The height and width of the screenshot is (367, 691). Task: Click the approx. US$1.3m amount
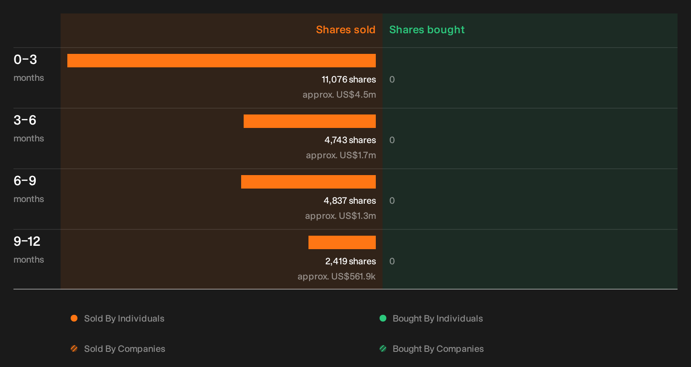(x=340, y=216)
